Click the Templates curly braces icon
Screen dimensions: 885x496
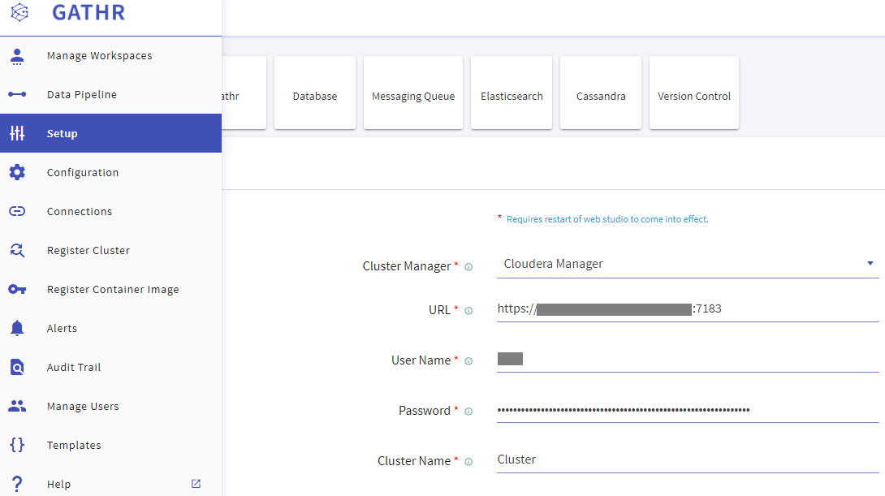pos(17,445)
